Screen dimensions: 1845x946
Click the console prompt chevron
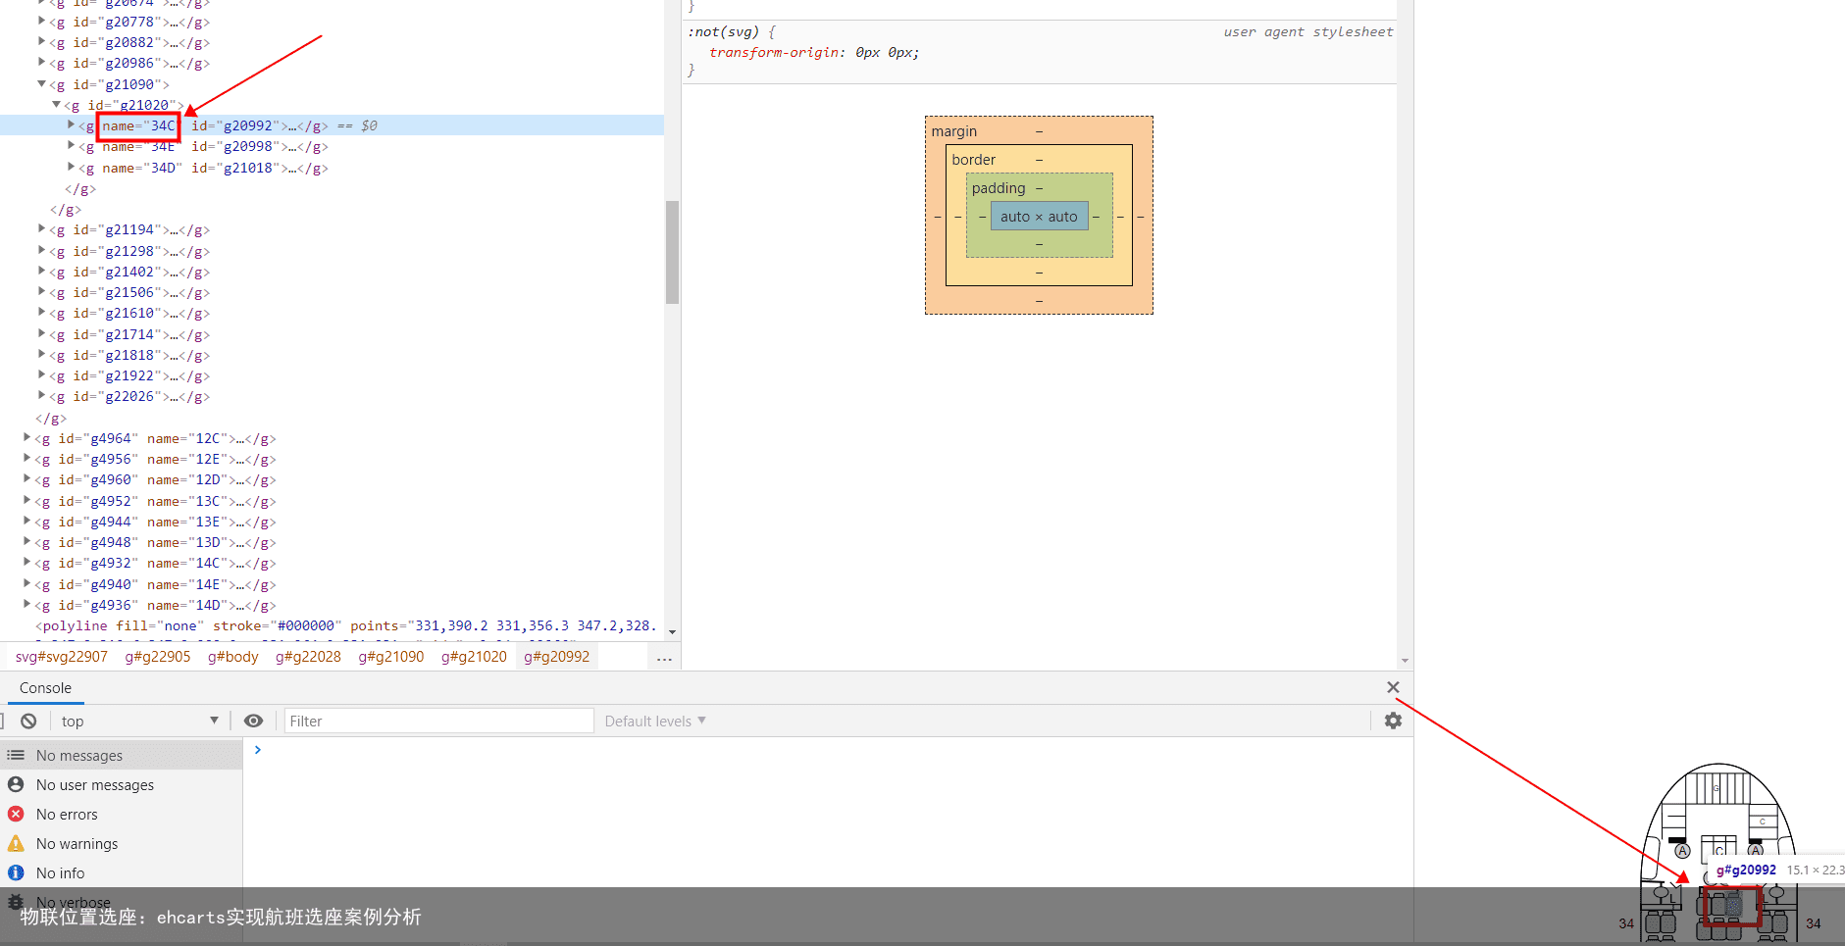click(258, 750)
